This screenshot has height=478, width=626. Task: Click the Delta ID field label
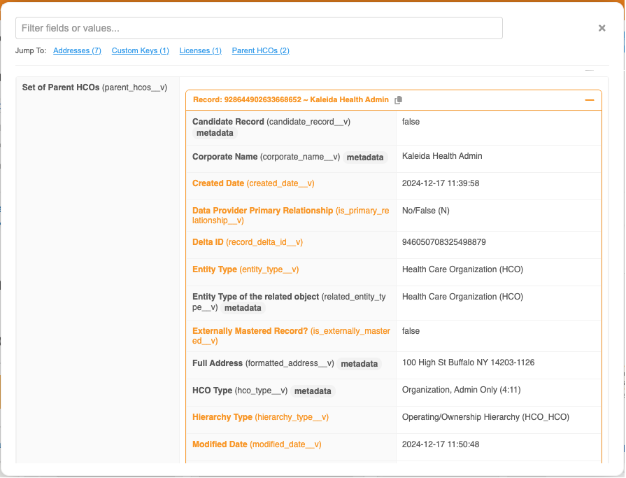[x=248, y=242]
